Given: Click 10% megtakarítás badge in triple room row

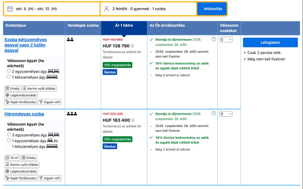Looking at the screenshot, I should 117,139.
